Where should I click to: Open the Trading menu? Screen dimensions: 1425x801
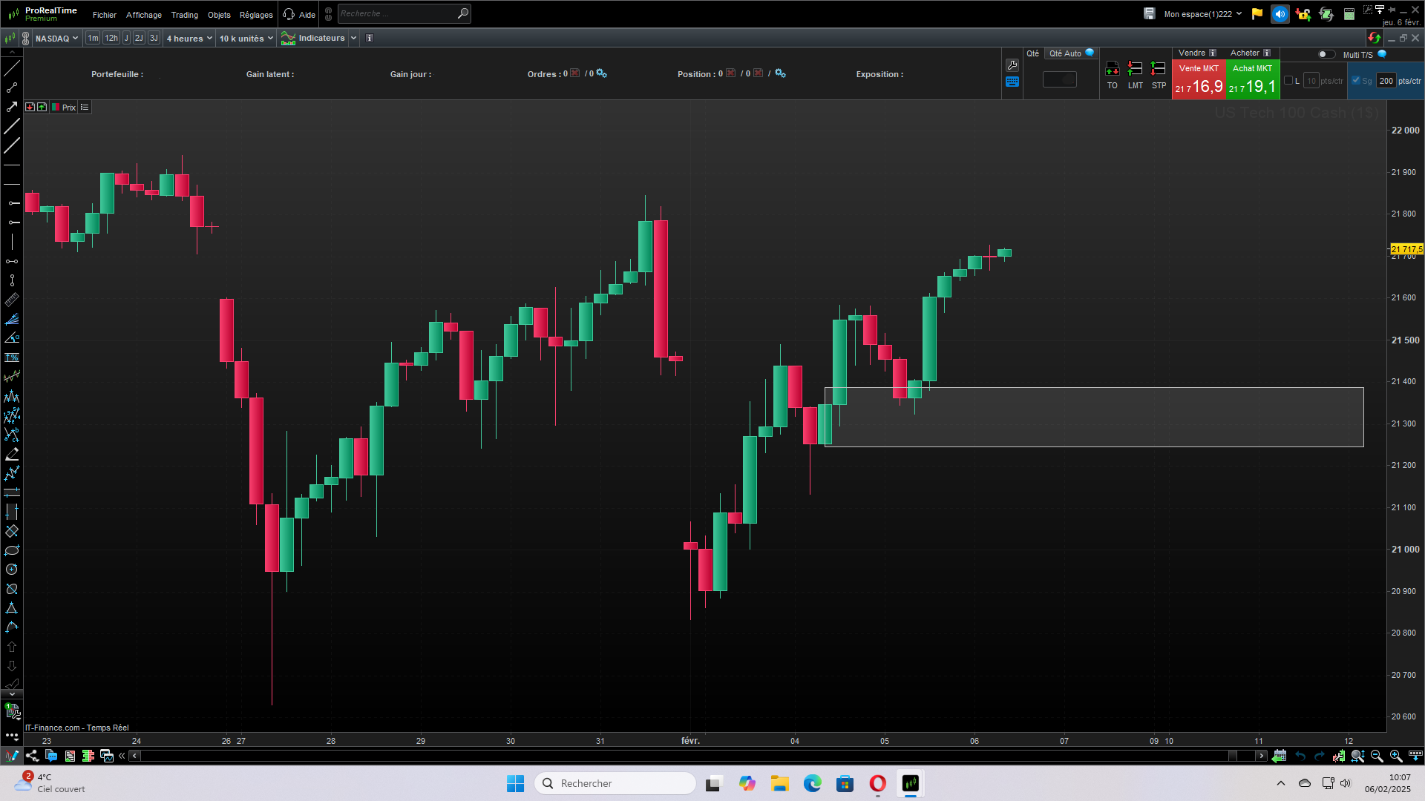[x=184, y=14]
